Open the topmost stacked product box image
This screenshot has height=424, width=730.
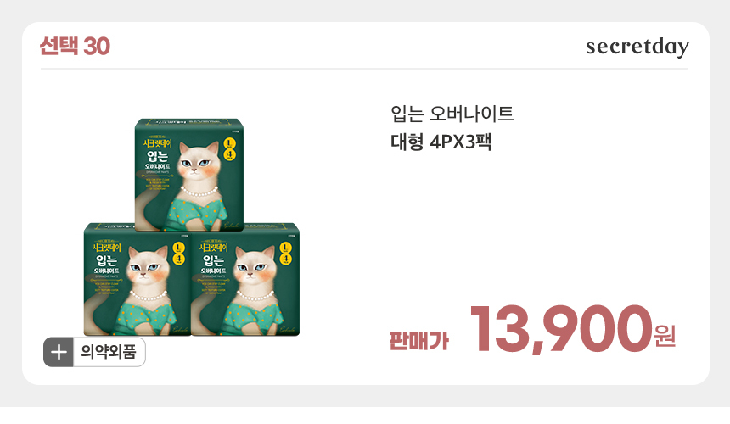(189, 175)
